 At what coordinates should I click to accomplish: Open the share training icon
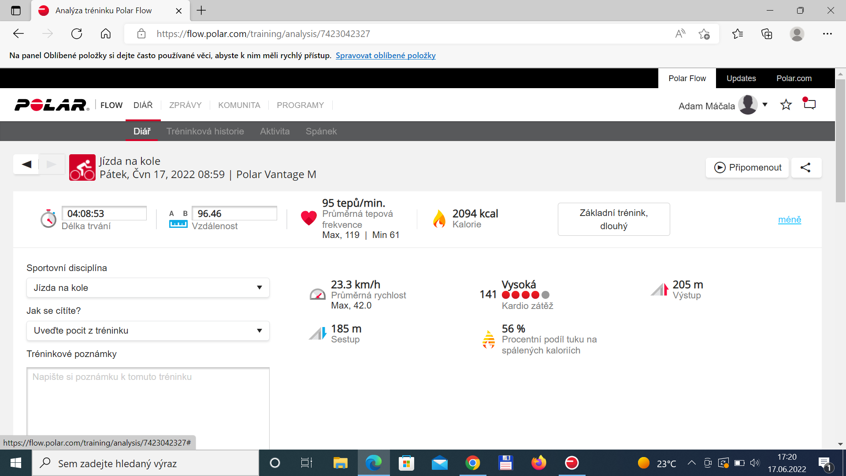pyautogui.click(x=806, y=167)
